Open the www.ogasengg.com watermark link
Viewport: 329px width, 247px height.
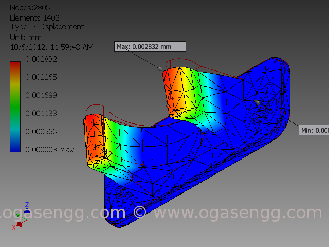pos(237,213)
